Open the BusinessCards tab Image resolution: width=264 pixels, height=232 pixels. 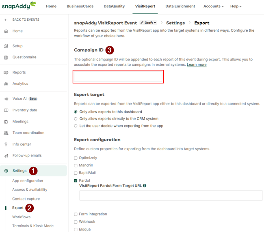pos(80,6)
